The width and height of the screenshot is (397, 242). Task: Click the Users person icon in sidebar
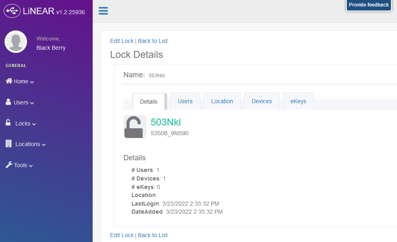pos(8,102)
